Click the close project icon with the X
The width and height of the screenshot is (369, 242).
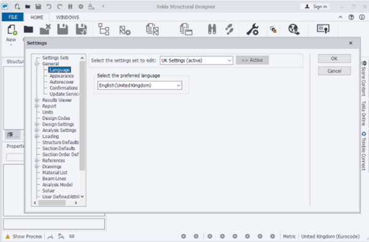45,29
